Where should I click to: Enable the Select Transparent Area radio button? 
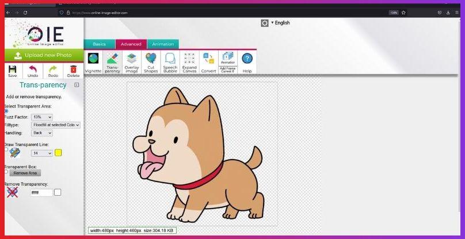pos(6,111)
